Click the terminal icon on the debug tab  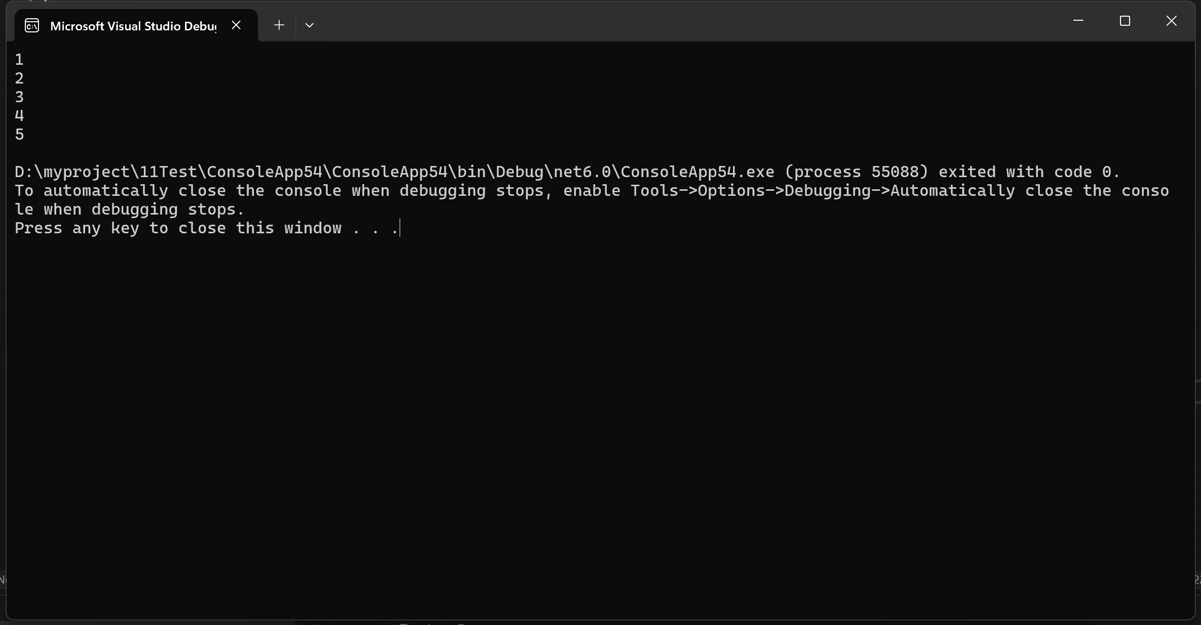(x=32, y=26)
